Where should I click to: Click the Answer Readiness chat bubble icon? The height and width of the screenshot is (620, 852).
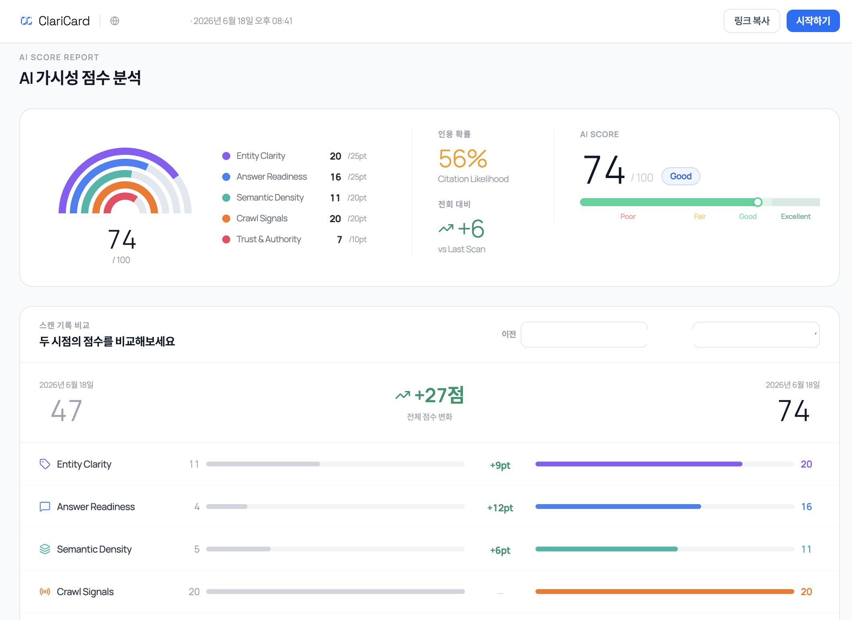click(x=45, y=507)
